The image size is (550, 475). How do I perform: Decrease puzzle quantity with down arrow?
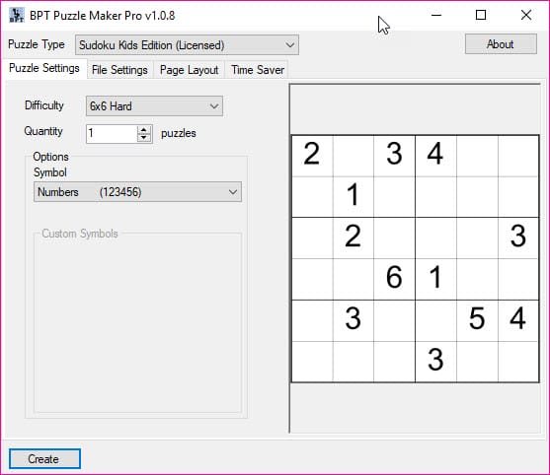point(144,138)
